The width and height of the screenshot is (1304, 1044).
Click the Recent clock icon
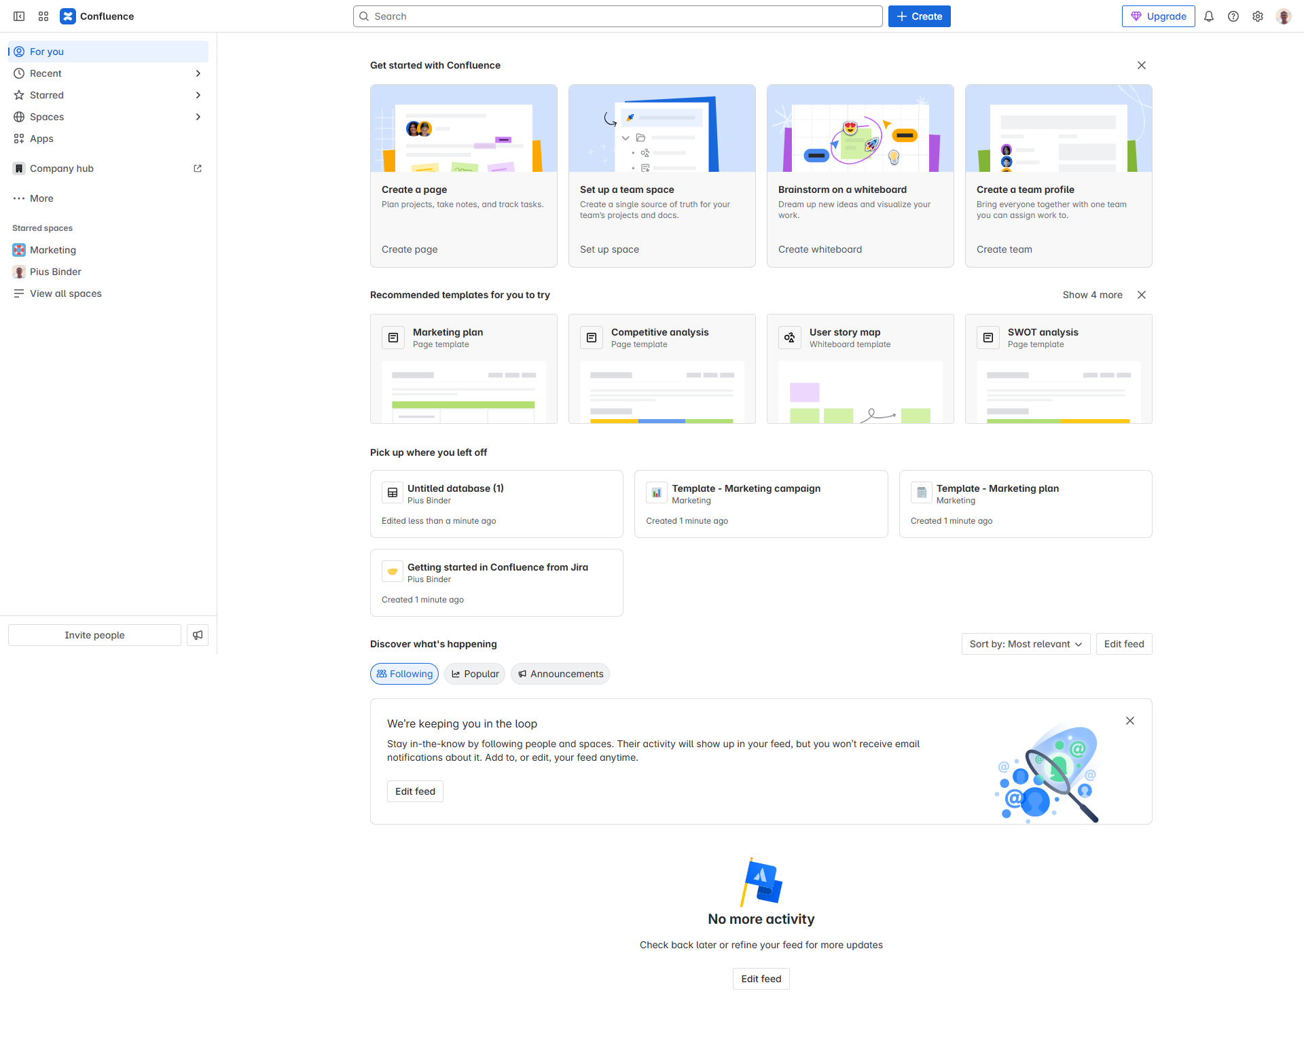(19, 73)
